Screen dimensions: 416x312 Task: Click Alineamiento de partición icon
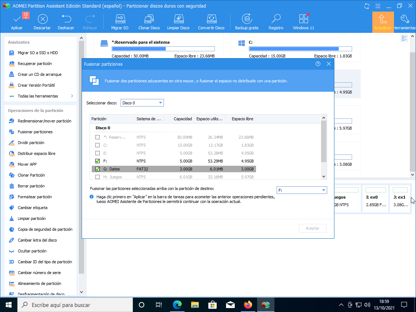(x=12, y=283)
